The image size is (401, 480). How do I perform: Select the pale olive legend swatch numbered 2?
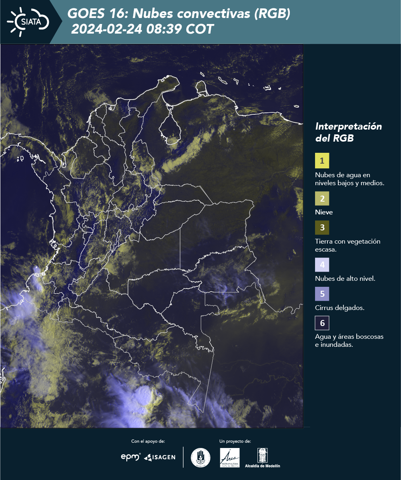(322, 198)
